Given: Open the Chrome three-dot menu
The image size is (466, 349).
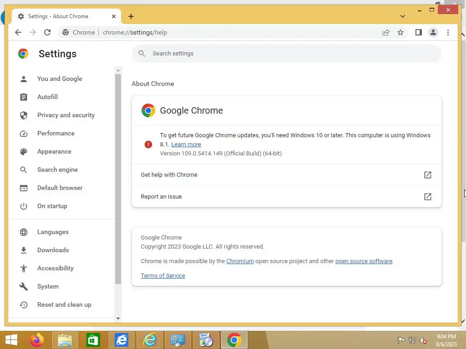Looking at the screenshot, I should point(448,32).
